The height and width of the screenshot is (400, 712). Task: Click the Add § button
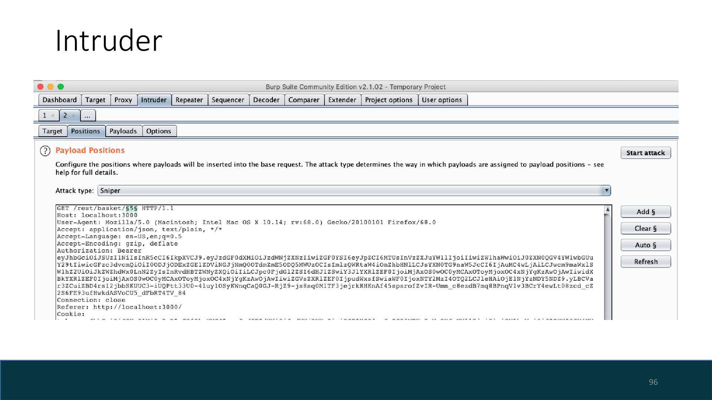[646, 212]
